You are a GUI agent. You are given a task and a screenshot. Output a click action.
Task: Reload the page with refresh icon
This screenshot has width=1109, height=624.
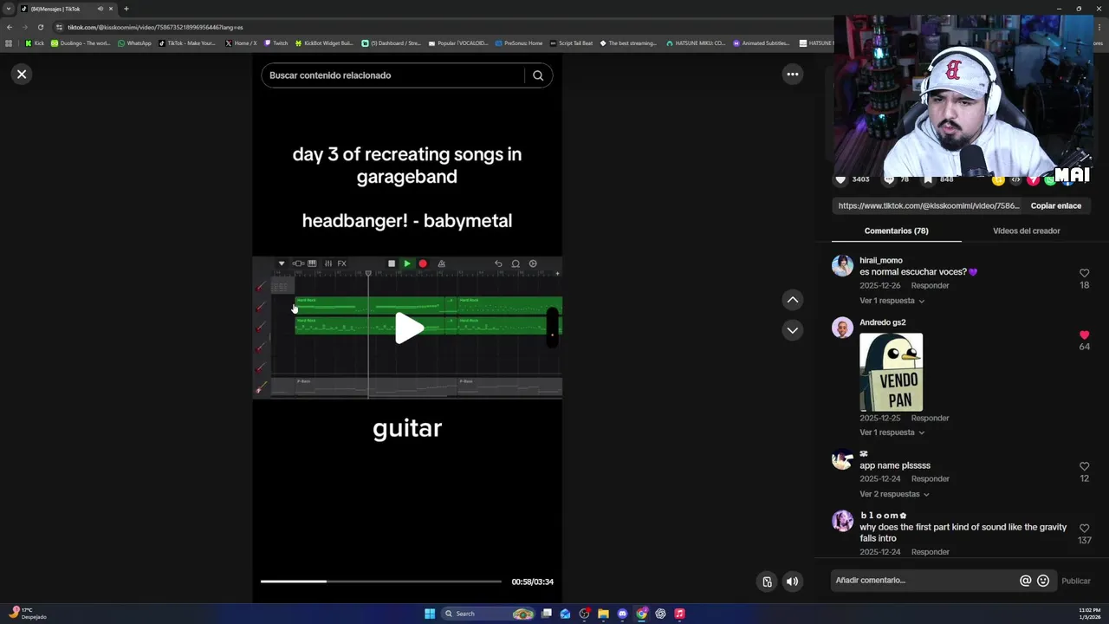click(40, 27)
